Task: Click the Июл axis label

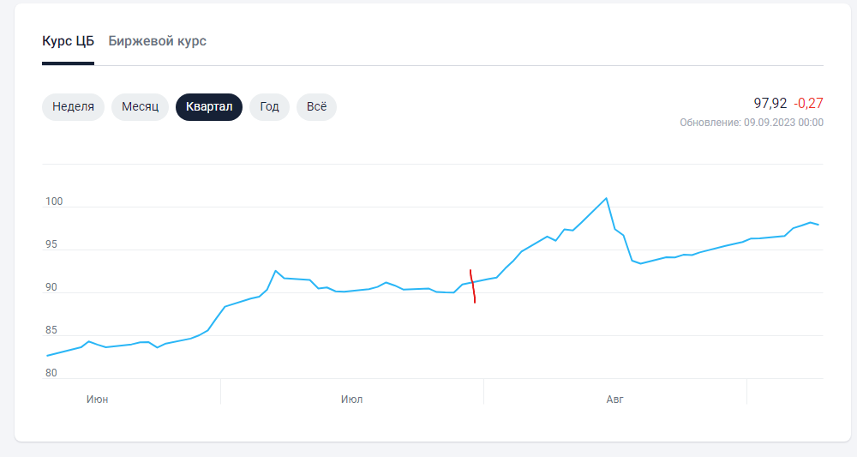Action: click(x=351, y=400)
